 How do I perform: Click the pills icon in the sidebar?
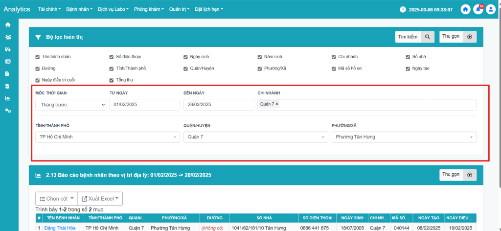pos(8,49)
